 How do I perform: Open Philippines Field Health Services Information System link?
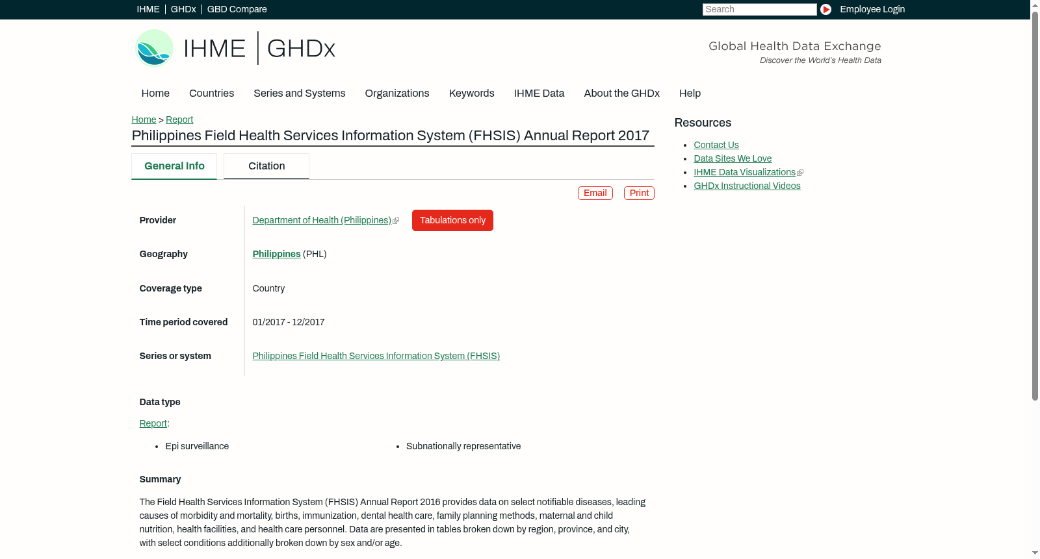coord(376,356)
